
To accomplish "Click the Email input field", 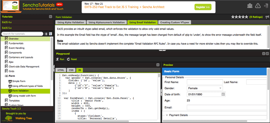I will click(x=227, y=108).
